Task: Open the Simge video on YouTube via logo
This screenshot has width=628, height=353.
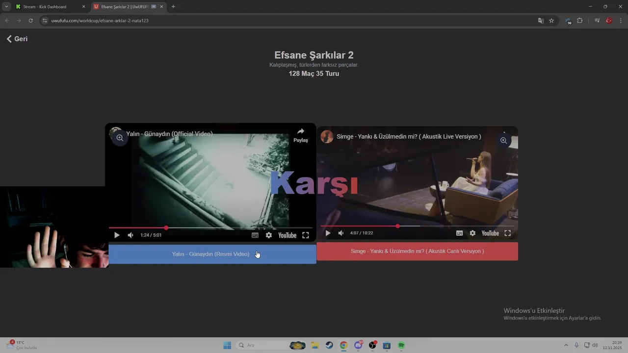Action: click(490, 233)
